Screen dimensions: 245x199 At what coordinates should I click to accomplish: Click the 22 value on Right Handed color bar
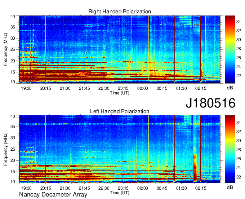tap(239, 76)
